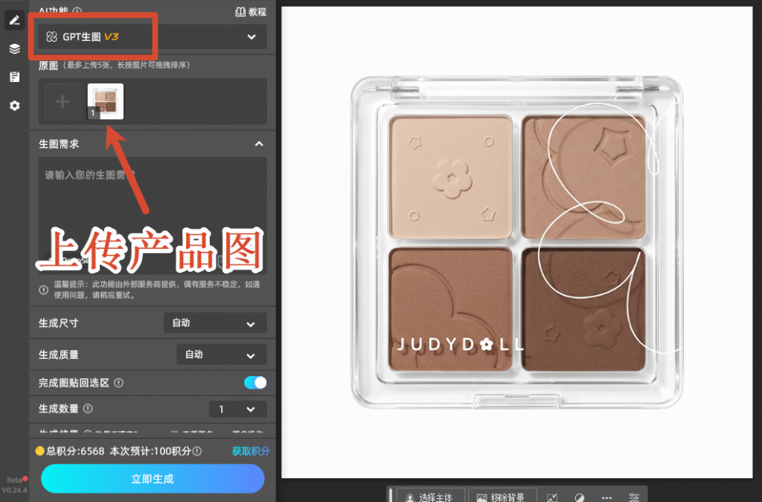Open the settings gear in sidebar
Viewport: 762px width, 502px height.
tap(15, 106)
